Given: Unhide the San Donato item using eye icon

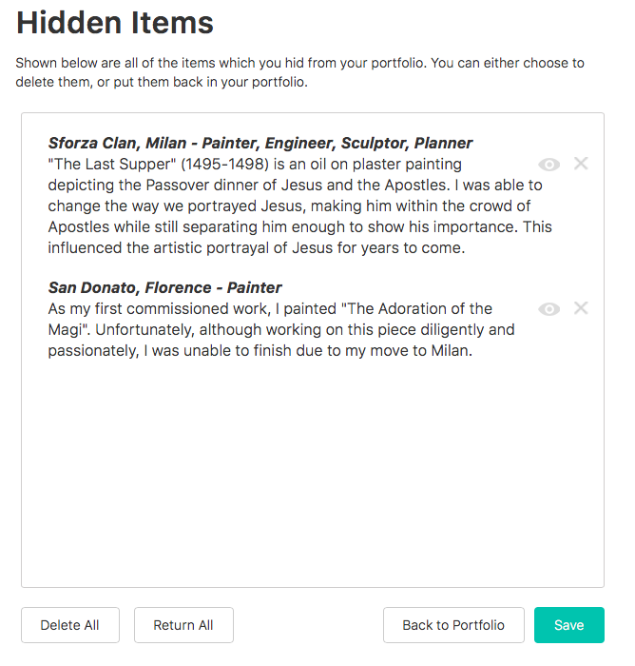Looking at the screenshot, I should pyautogui.click(x=548, y=309).
